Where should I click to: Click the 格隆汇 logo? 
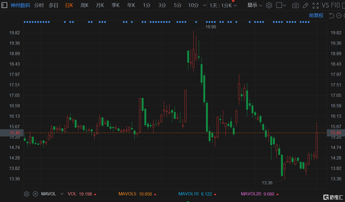[x=333, y=197]
